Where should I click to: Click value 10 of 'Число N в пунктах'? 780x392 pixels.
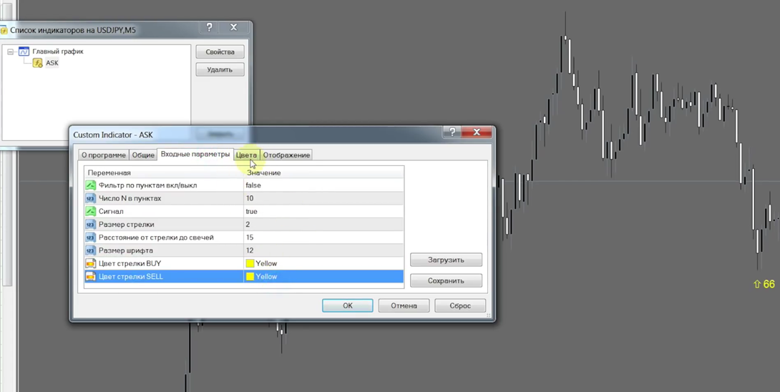[x=250, y=198]
